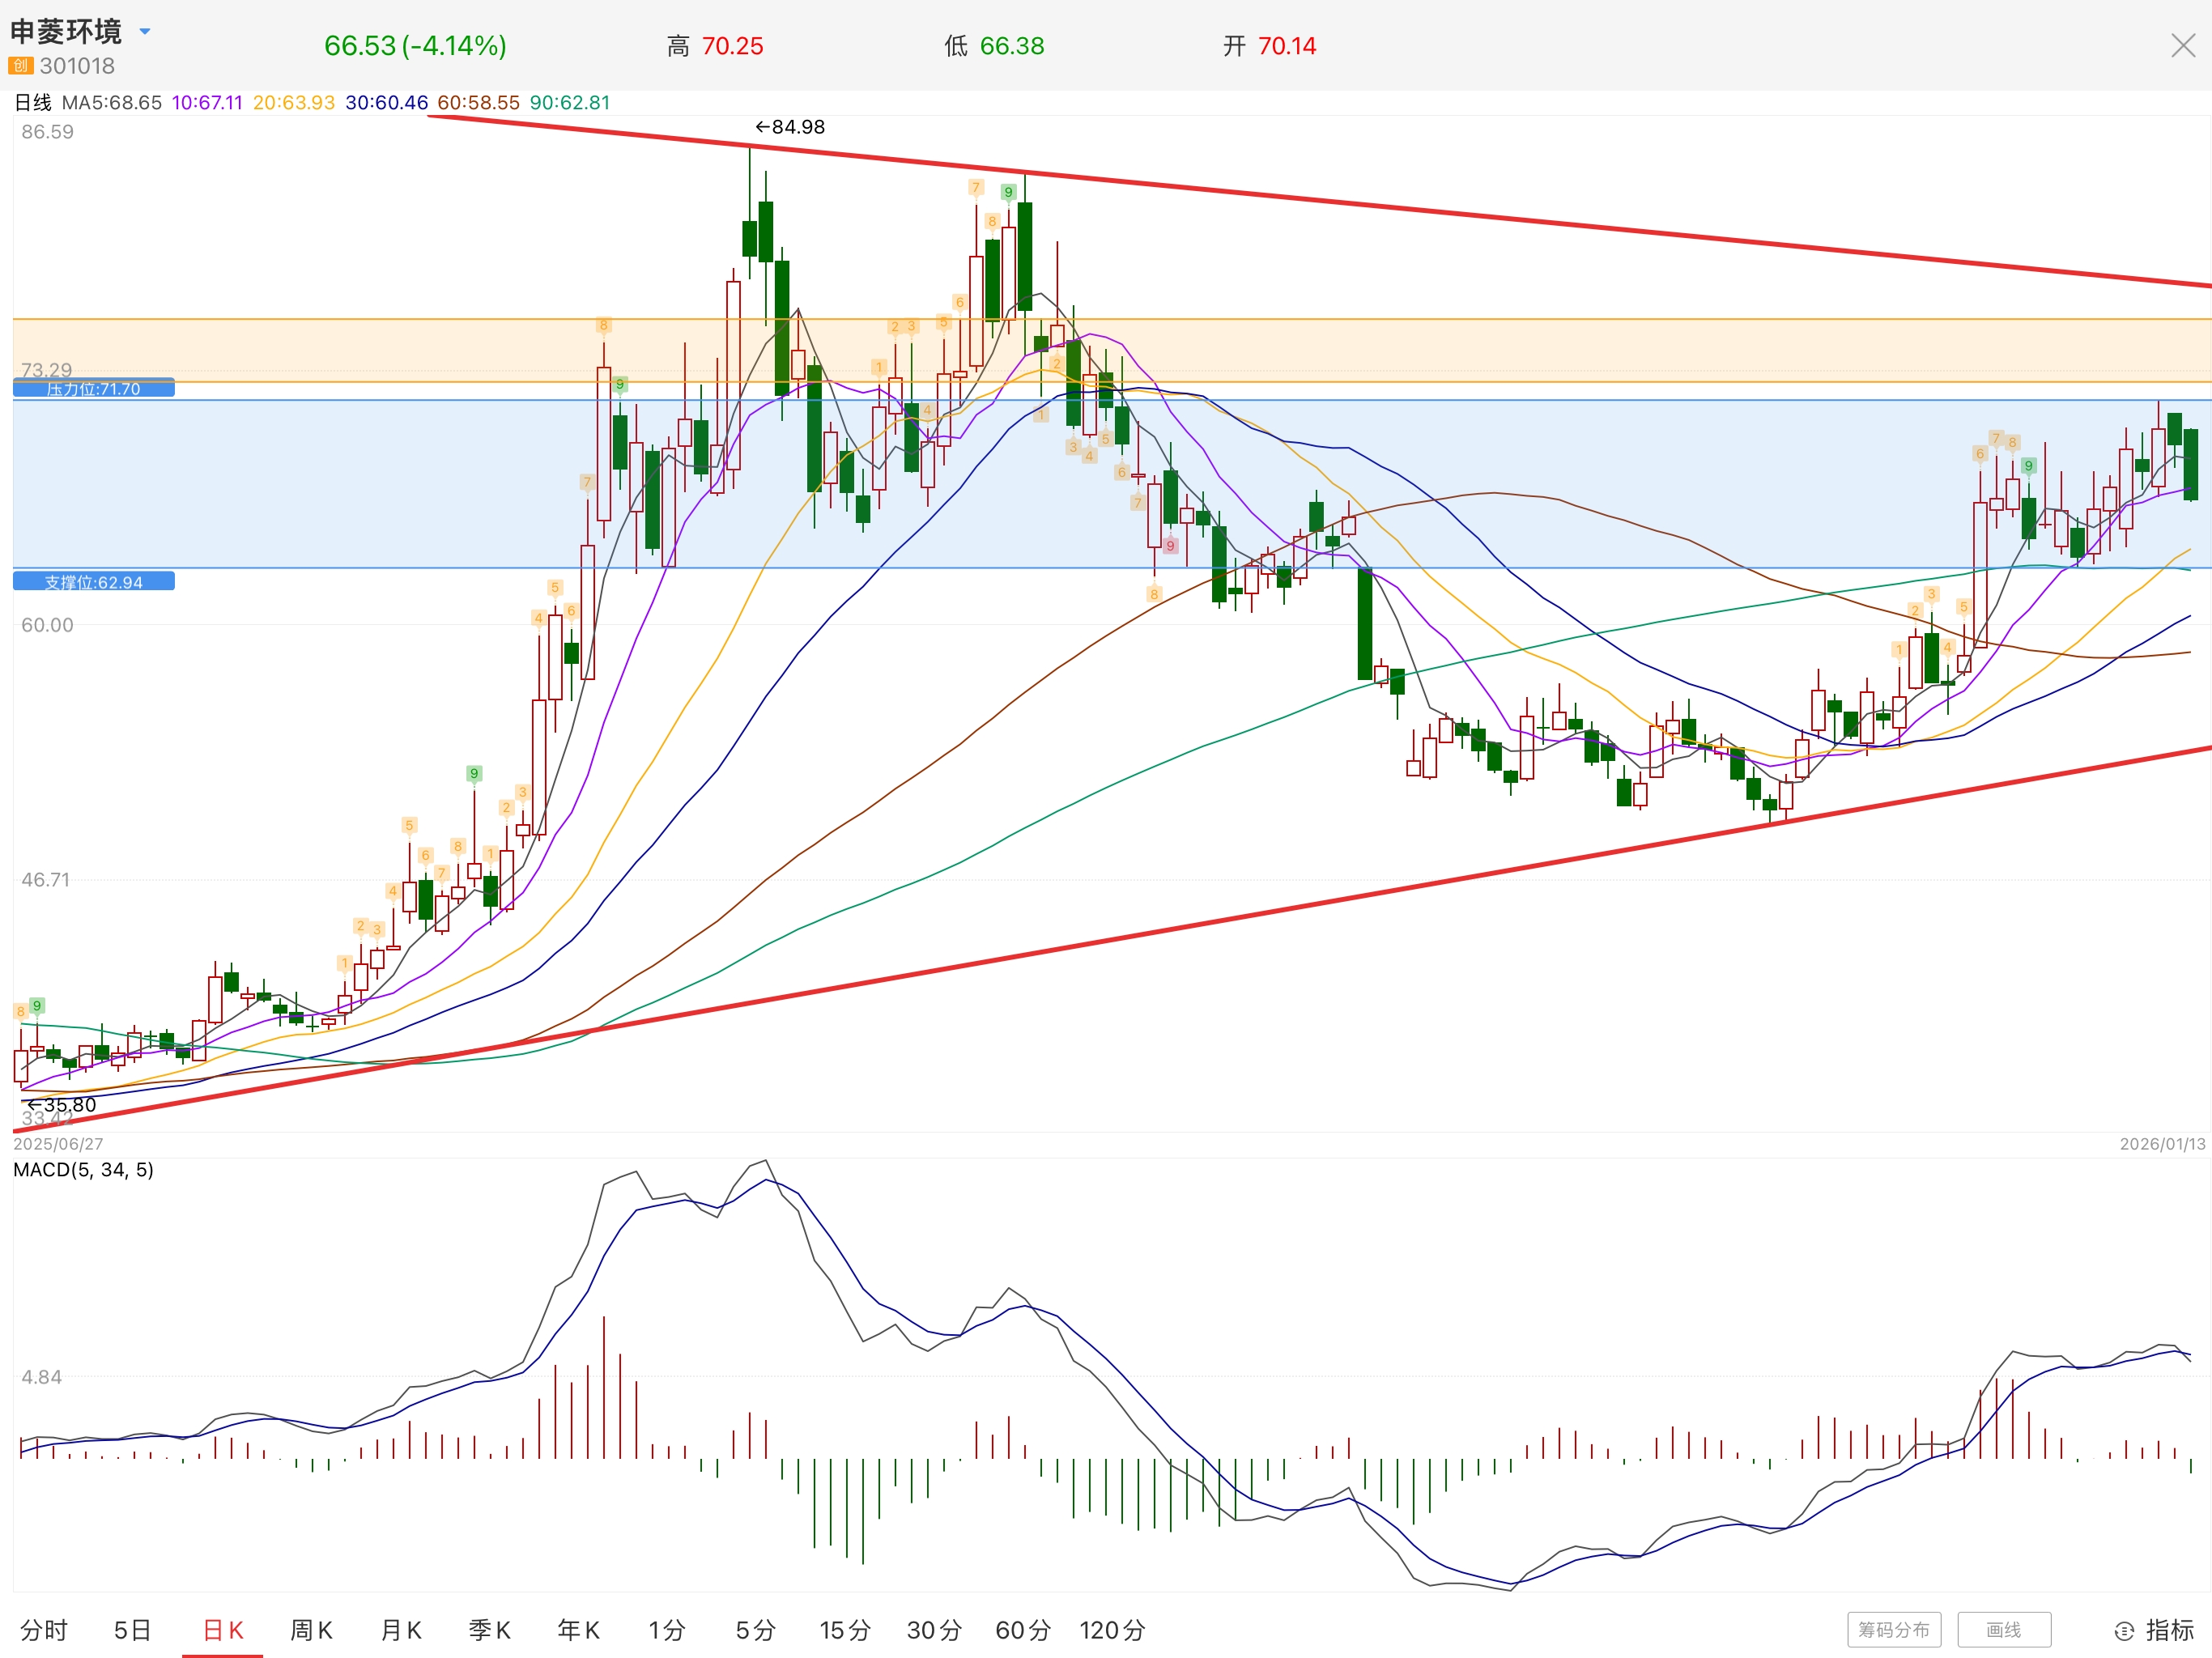2212x1658 pixels.
Task: Switch to 5日 five-day tab
Action: [x=132, y=1631]
